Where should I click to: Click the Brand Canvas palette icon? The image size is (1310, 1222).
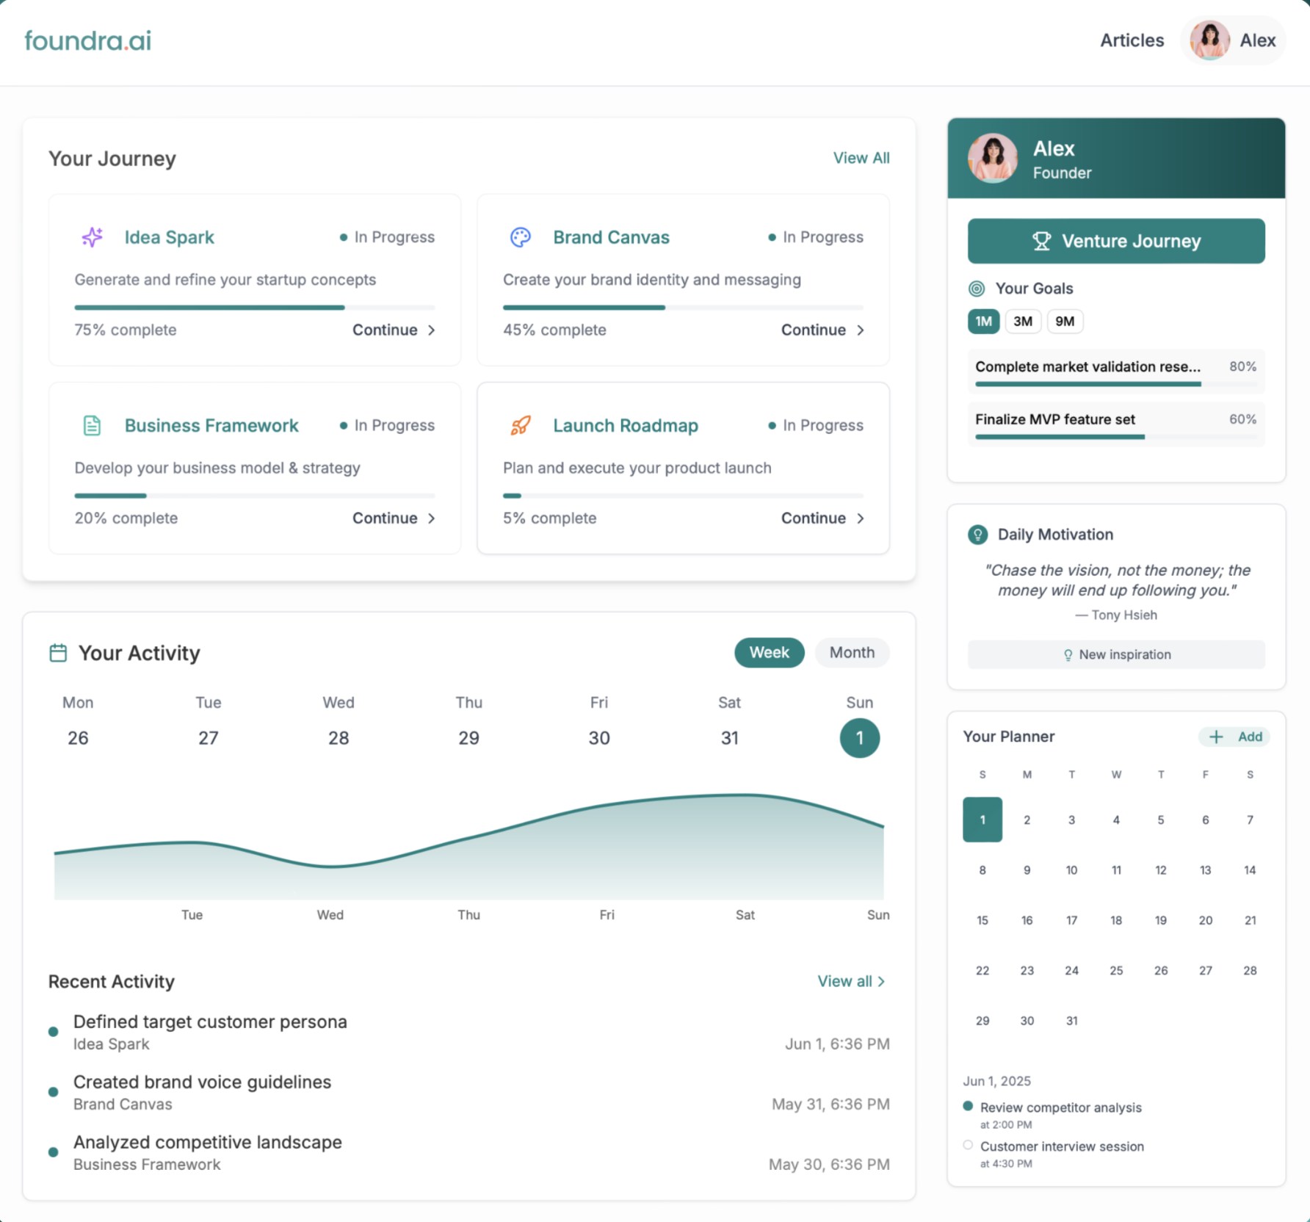coord(521,237)
